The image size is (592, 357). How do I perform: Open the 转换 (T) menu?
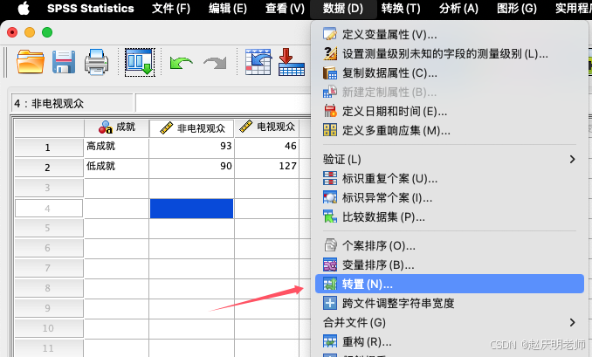(x=401, y=9)
